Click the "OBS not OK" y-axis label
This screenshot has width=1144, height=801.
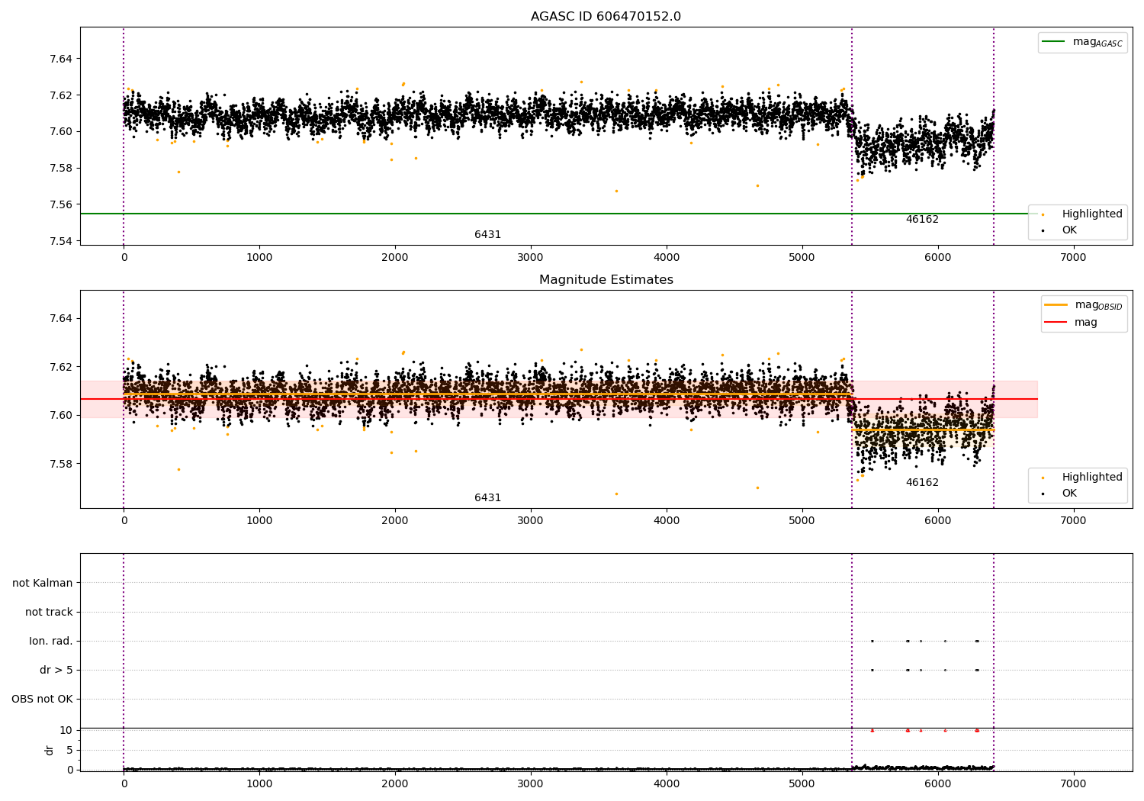tap(42, 699)
